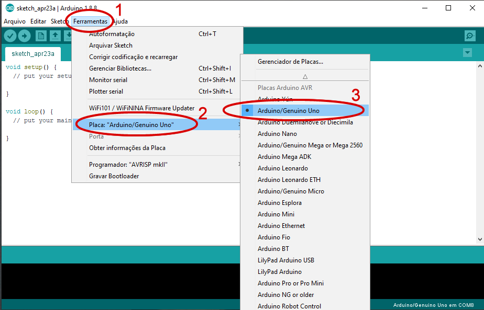Click Gravar Bootloader
Viewport: 484px width, 310px height.
pos(157,176)
